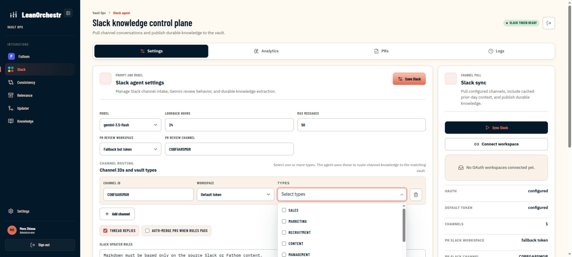Click the arrow icon on Sign out

33,245
